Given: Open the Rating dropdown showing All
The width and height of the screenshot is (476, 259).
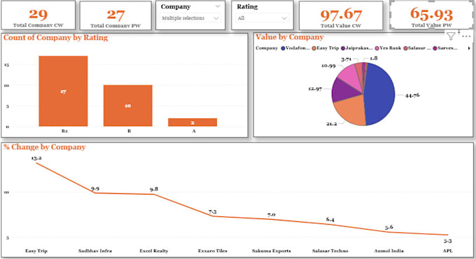Looking at the screenshot, I should (262, 18).
